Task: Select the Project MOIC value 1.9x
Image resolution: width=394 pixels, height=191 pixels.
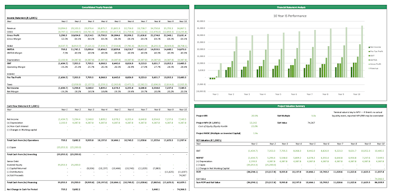Action: tap(256, 134)
